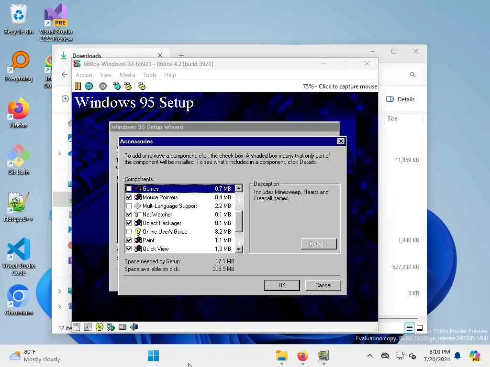Click the floppy drive status bar icon

[77, 327]
